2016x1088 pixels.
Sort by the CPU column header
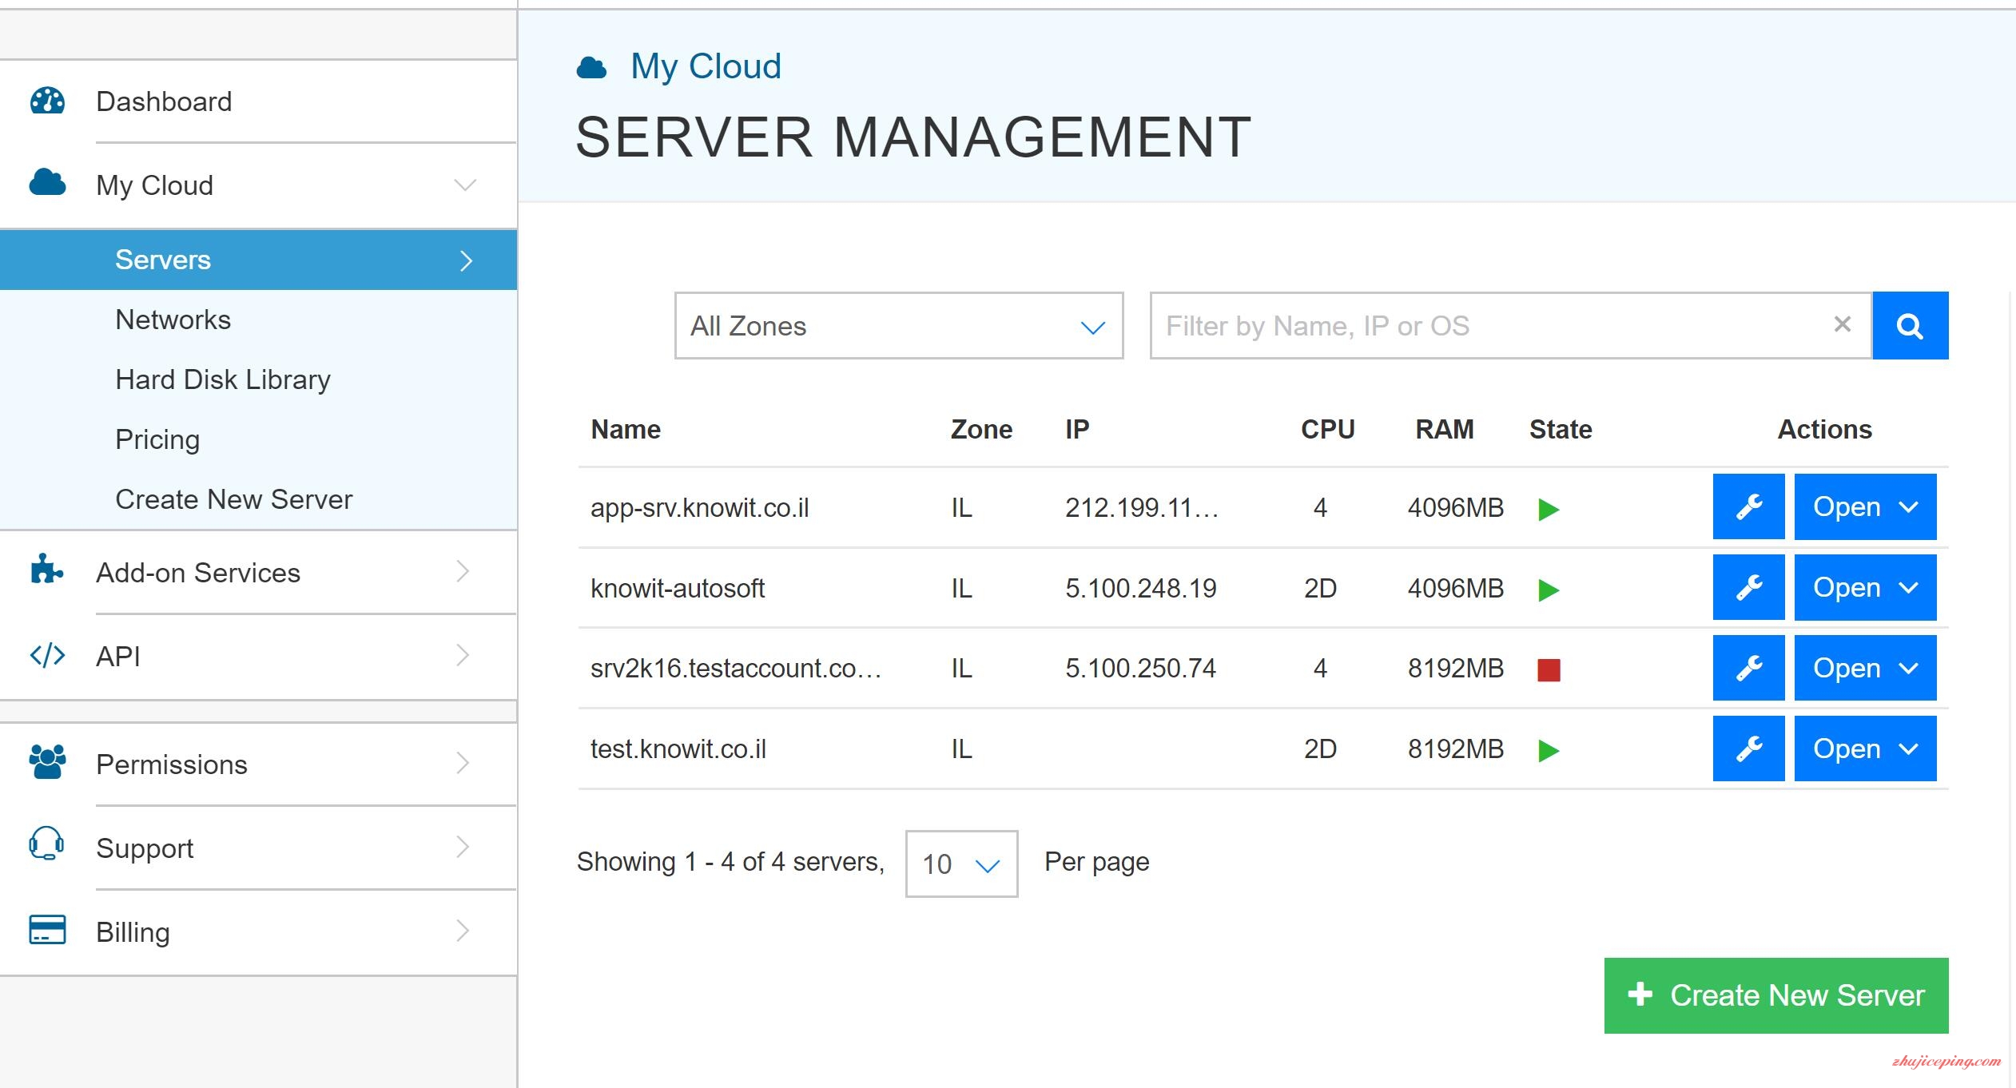[x=1328, y=430]
